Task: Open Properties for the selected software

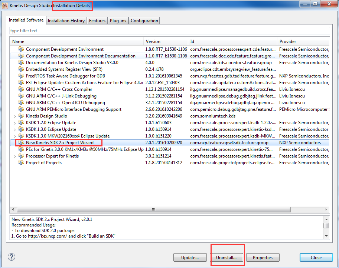Action: click(x=263, y=257)
